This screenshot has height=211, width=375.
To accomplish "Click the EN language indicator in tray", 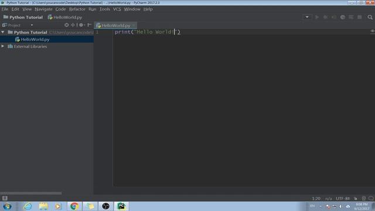I will coord(312,206).
